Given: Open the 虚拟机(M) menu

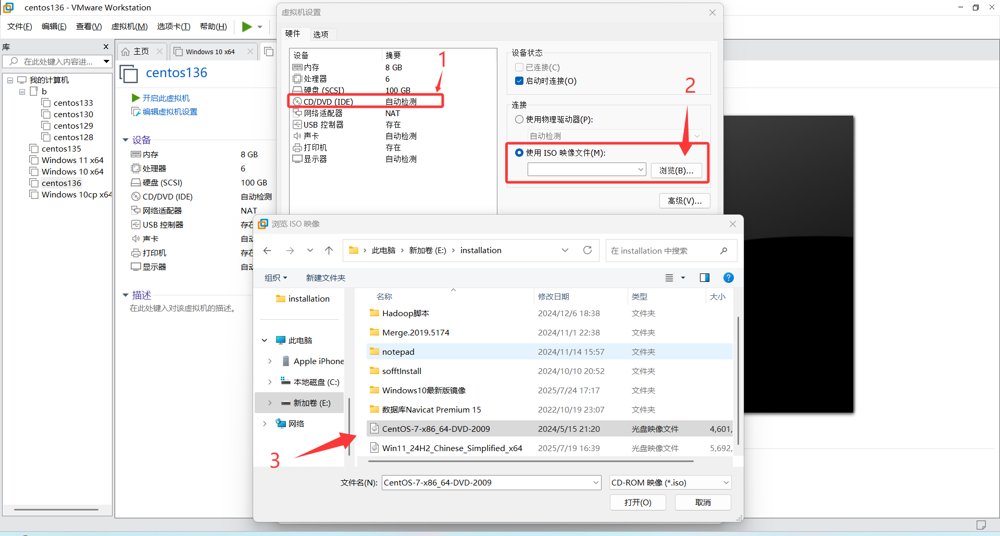Looking at the screenshot, I should 129,27.
